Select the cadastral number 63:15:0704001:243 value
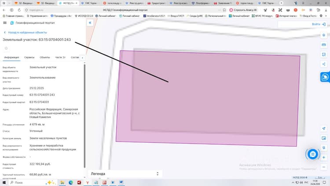 coord(42,95)
